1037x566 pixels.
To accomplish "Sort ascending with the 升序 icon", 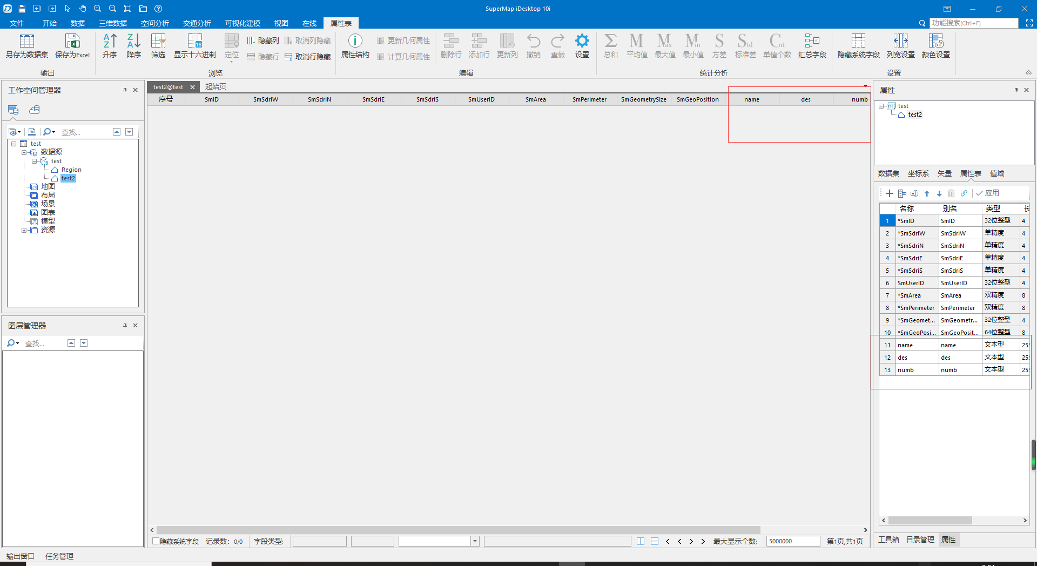I will pyautogui.click(x=110, y=41).
